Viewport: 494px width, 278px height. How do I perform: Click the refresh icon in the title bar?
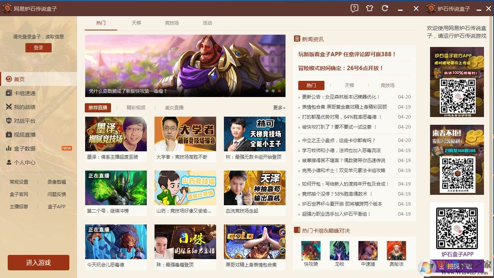(385, 8)
